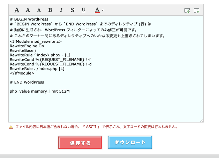Click the RewriteCond line ending in !-f

pyautogui.click(x=50, y=60)
